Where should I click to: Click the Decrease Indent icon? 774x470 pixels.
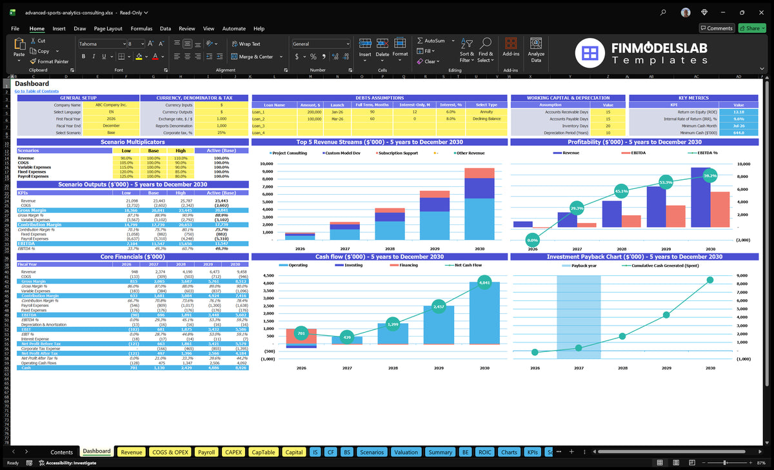209,57
